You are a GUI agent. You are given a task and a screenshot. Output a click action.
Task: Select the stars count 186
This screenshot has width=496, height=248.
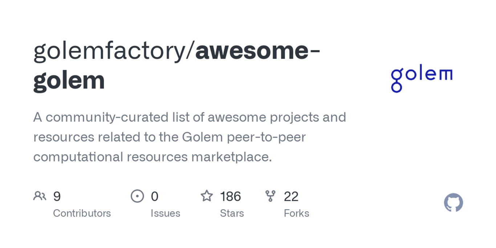230,196
